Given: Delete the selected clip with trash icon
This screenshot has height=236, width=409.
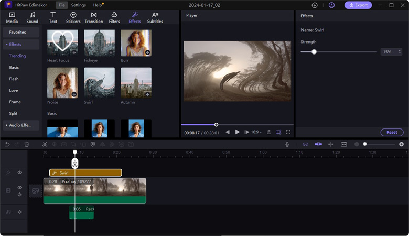Looking at the screenshot, I should click(27, 144).
